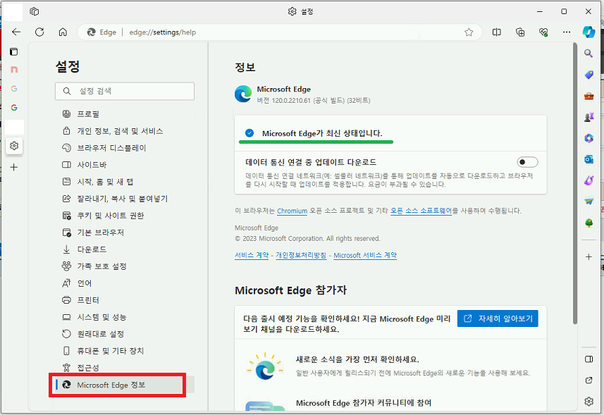Open the Home page icon
This screenshot has width=604, height=415.
pyautogui.click(x=63, y=32)
